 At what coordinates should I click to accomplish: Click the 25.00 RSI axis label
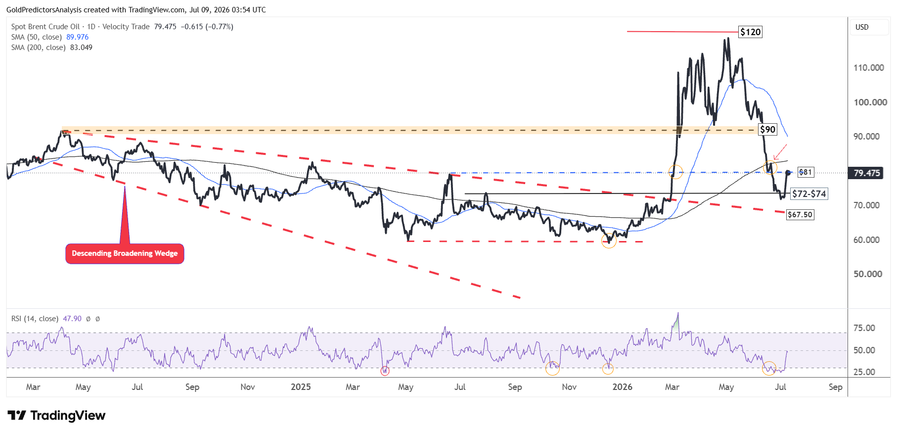pyautogui.click(x=864, y=372)
